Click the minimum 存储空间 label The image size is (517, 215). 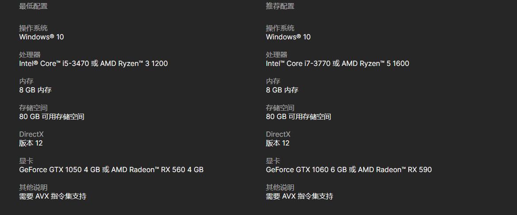pyautogui.click(x=33, y=108)
